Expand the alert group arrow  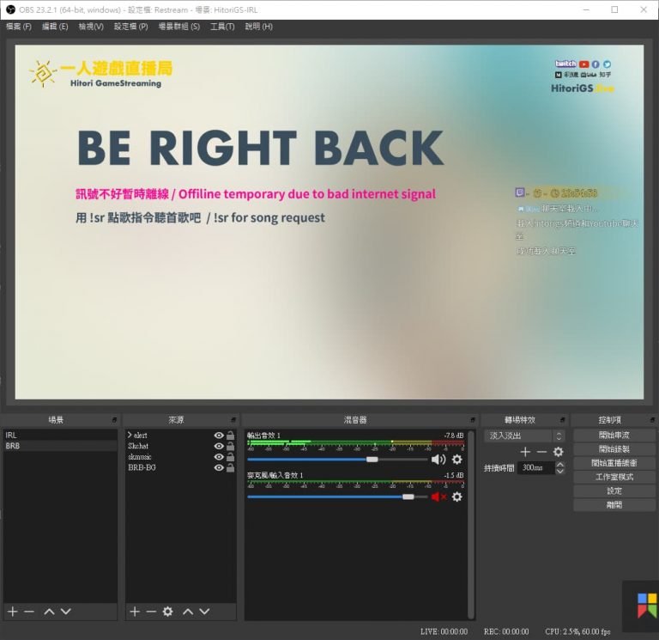130,435
